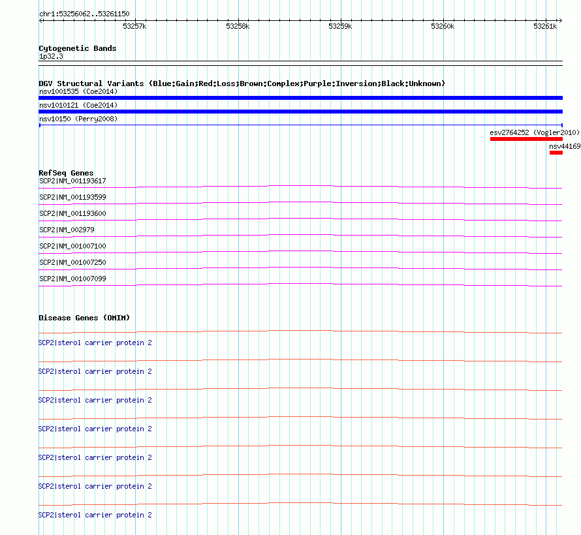Click the 53257k ruler position label

pyautogui.click(x=134, y=26)
